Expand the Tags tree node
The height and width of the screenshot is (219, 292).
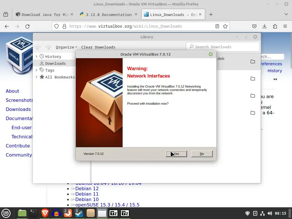click(x=36, y=70)
